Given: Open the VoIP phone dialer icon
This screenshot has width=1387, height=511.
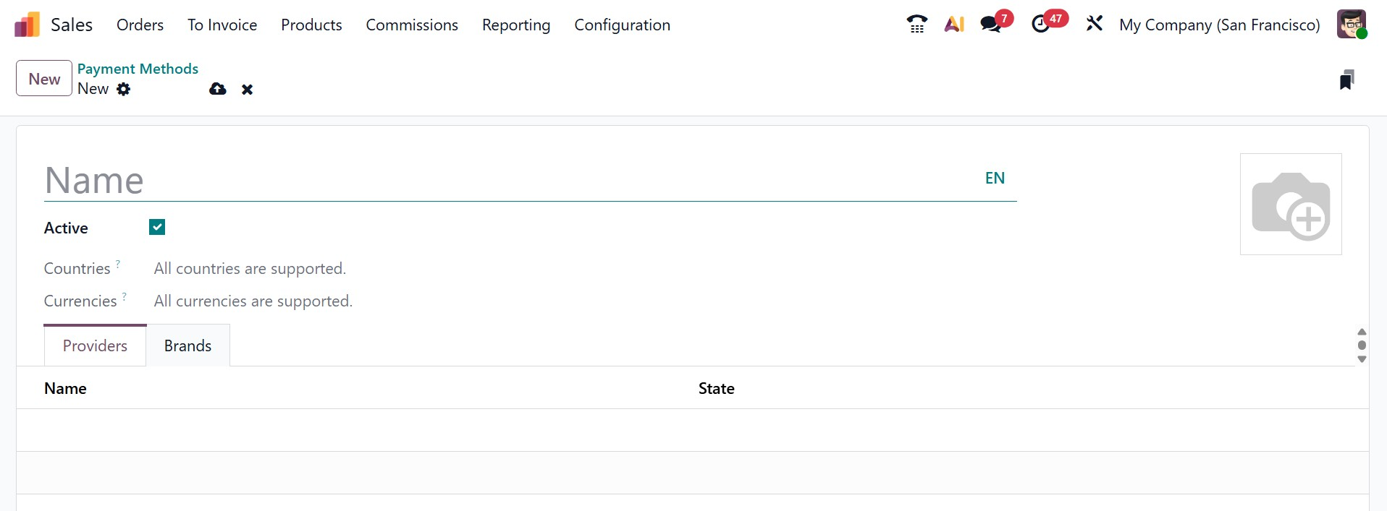Looking at the screenshot, I should [x=916, y=25].
